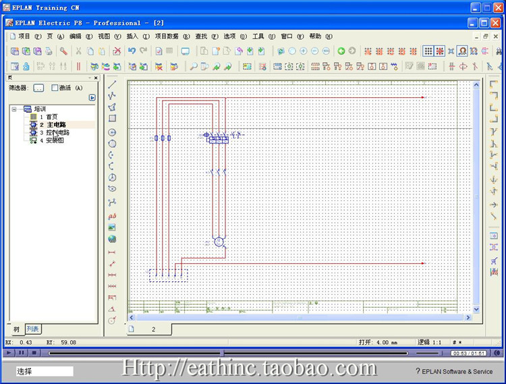Image resolution: width=506 pixels, height=384 pixels.
Task: Open the 选项 menu
Action: coord(235,36)
